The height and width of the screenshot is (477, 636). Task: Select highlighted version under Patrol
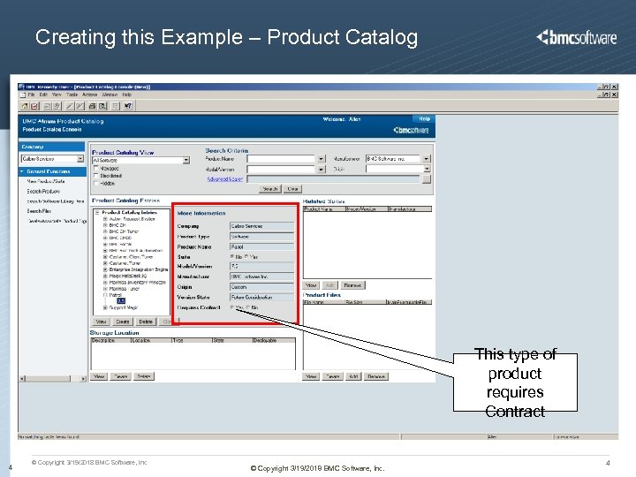(x=121, y=301)
